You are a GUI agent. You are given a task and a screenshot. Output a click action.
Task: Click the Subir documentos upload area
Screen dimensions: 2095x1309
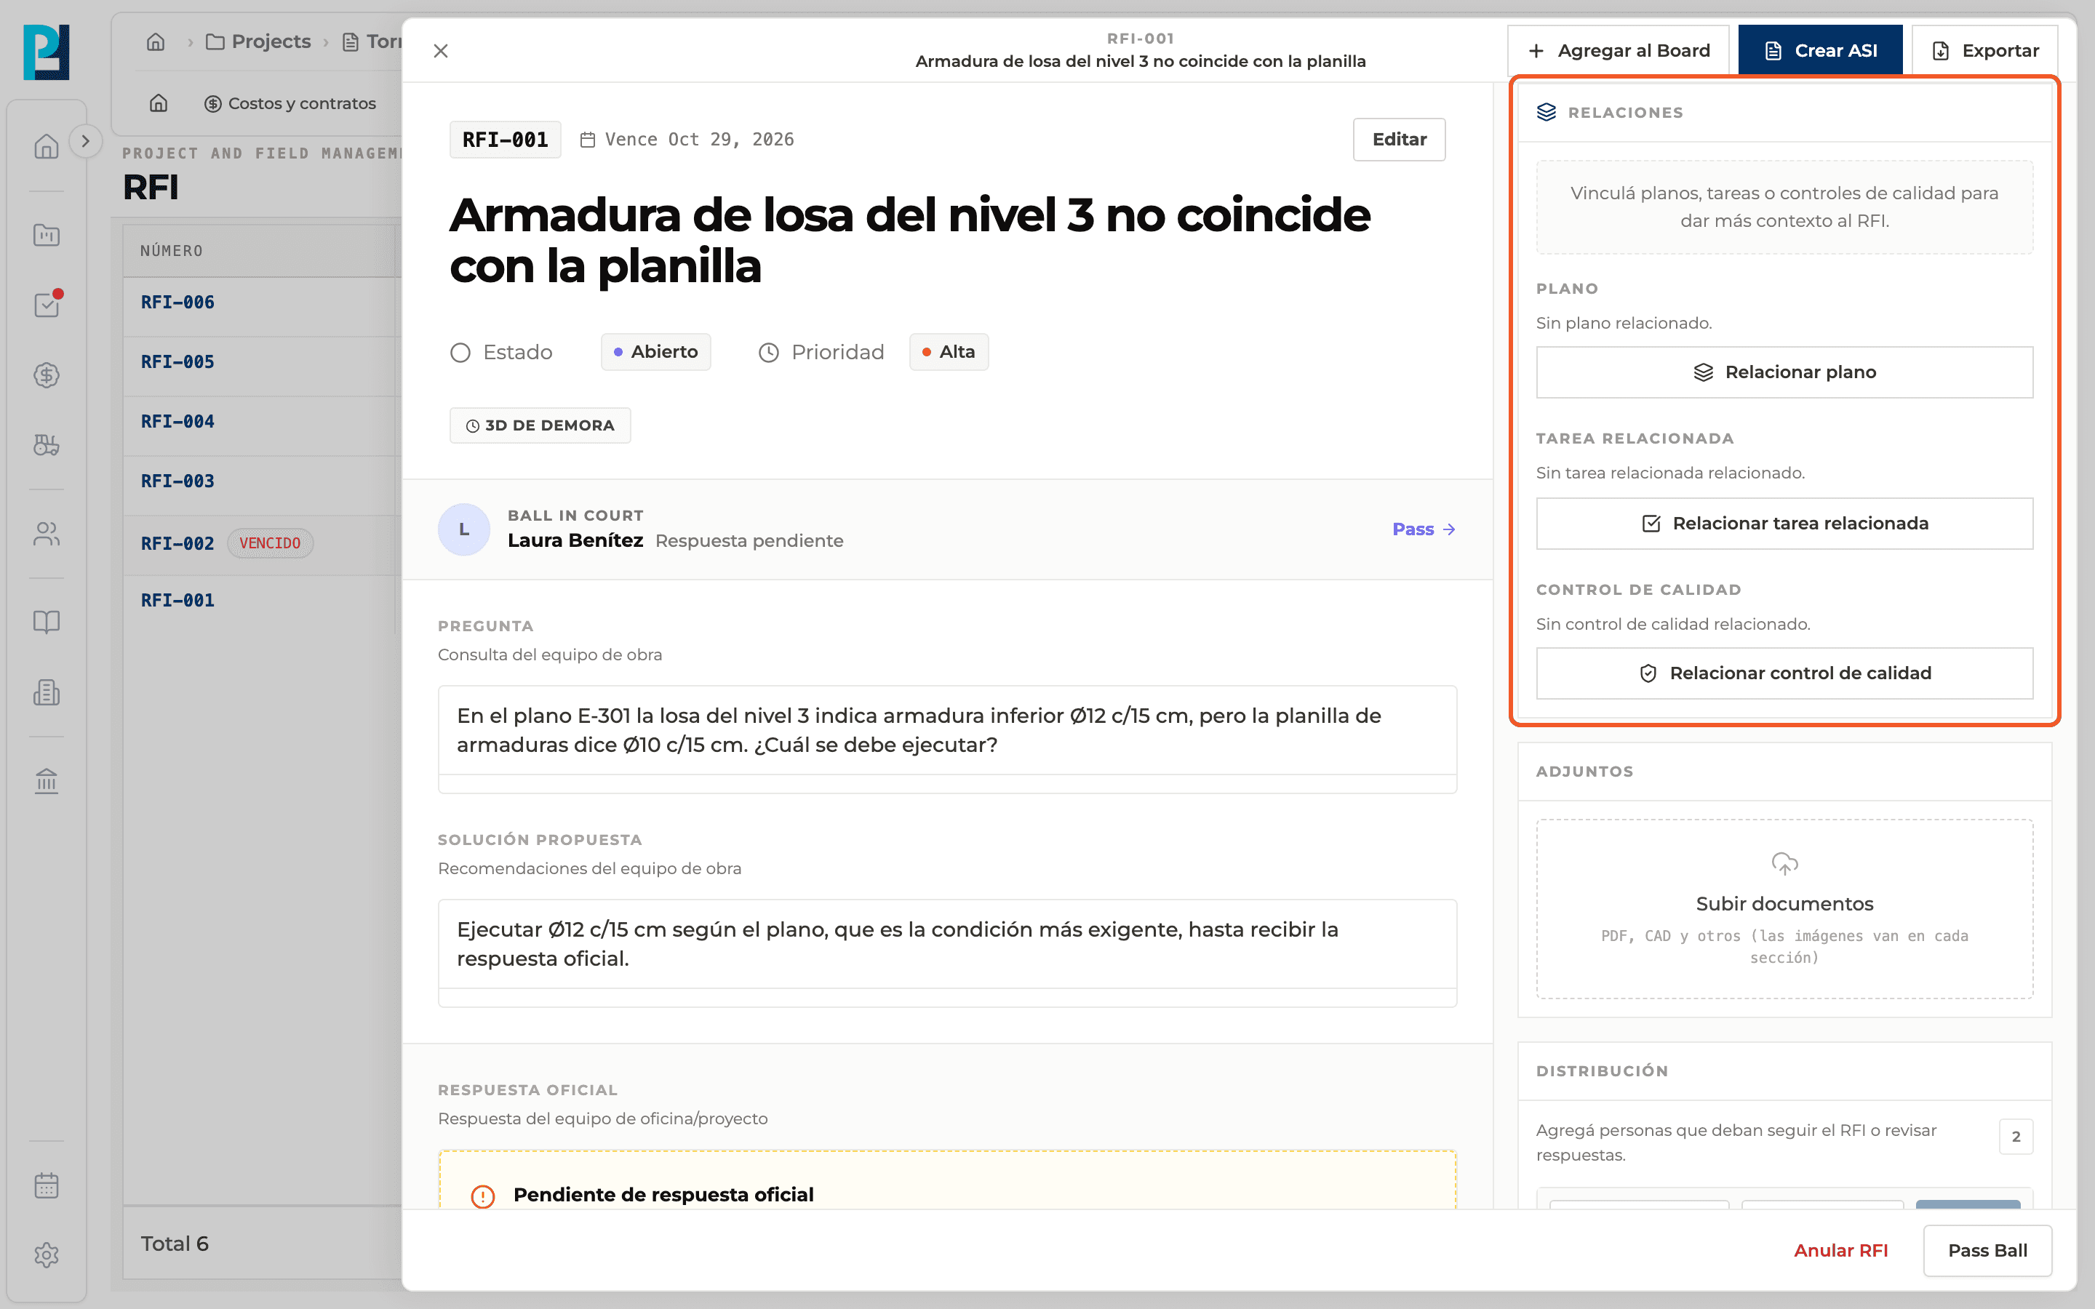tap(1784, 908)
